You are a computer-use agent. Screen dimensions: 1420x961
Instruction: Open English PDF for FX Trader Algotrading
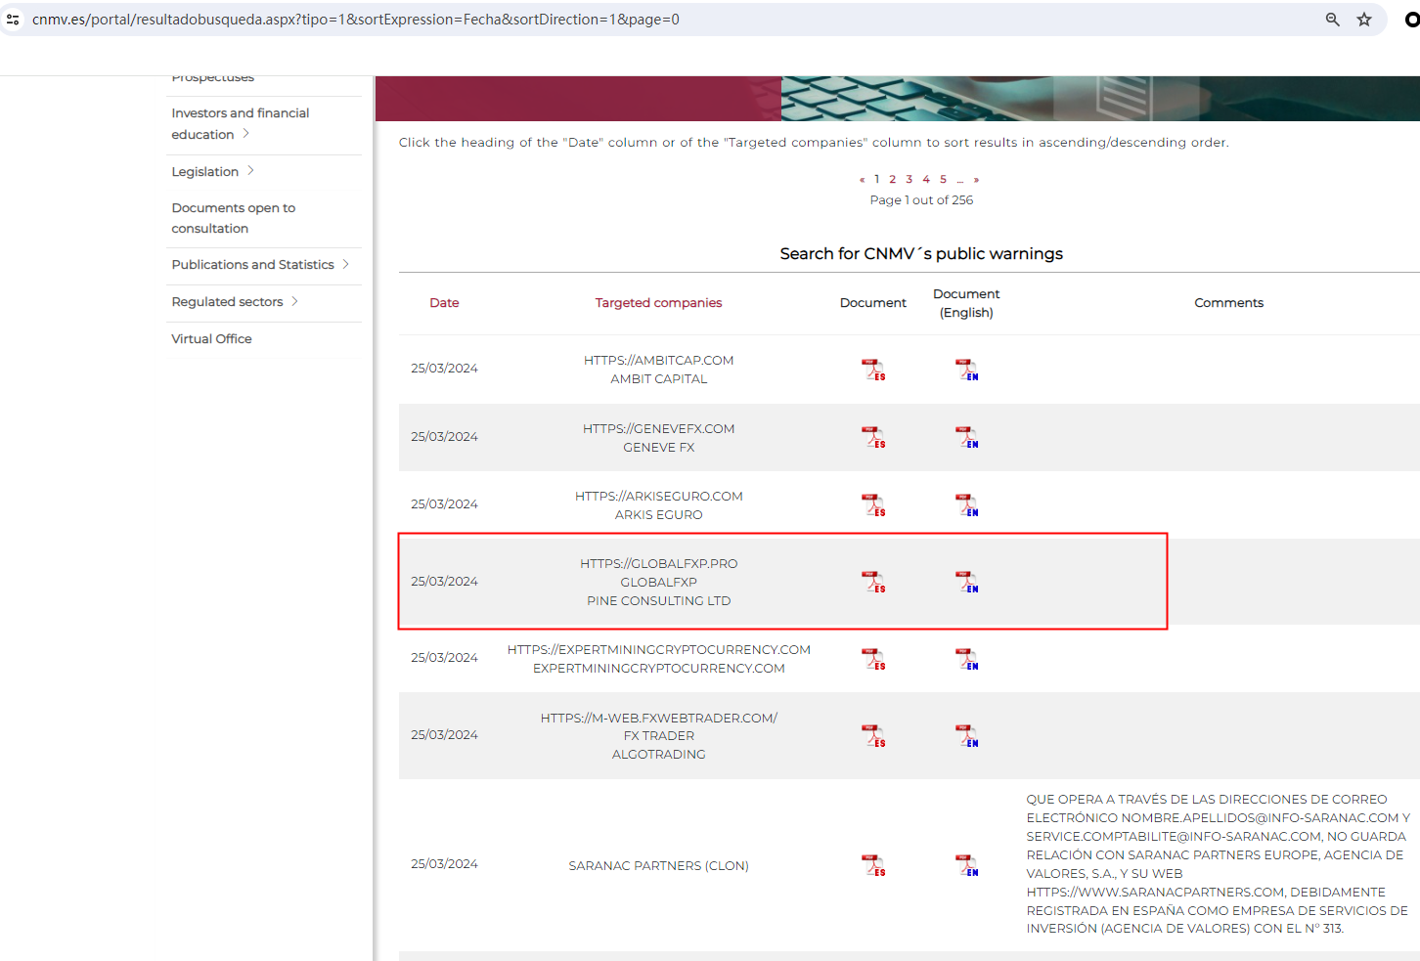(x=966, y=735)
